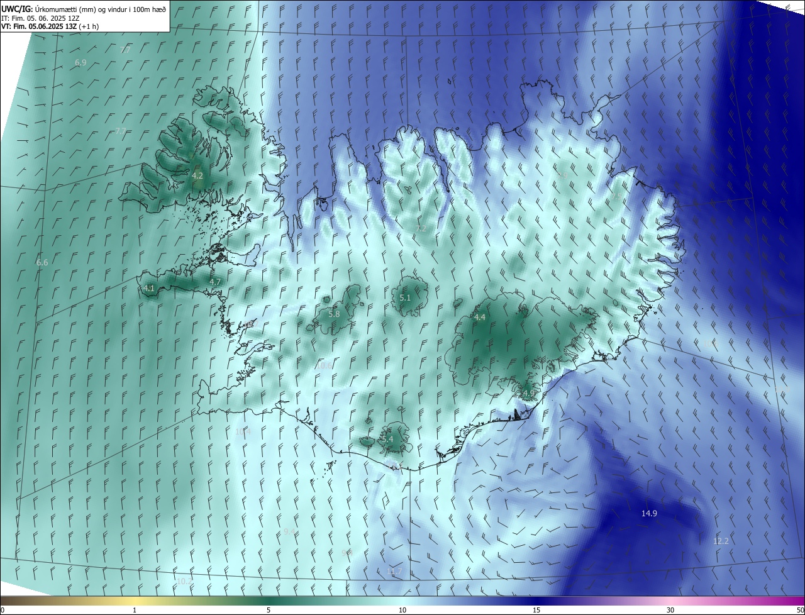Click the 'IT: Fim. 05. 06. 2025 12Z' line
The height and width of the screenshot is (615, 805).
[x=41, y=18]
